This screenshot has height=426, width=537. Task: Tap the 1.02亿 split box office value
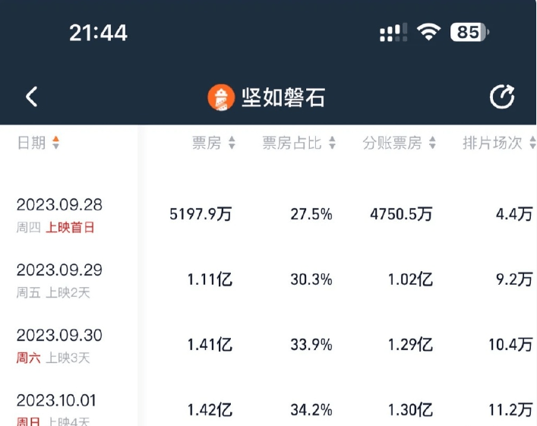click(x=411, y=279)
